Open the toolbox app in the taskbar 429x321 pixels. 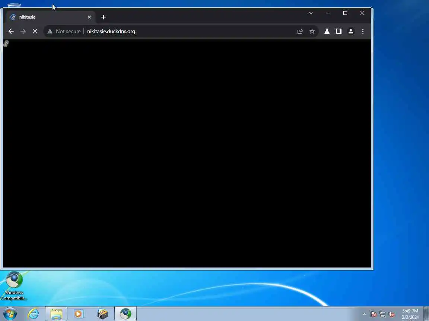103,314
